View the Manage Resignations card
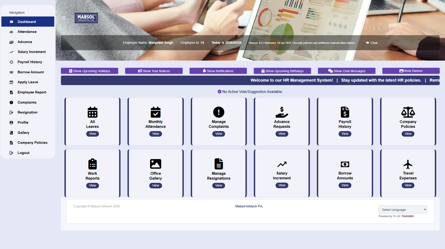445x249 pixels. tap(219, 186)
